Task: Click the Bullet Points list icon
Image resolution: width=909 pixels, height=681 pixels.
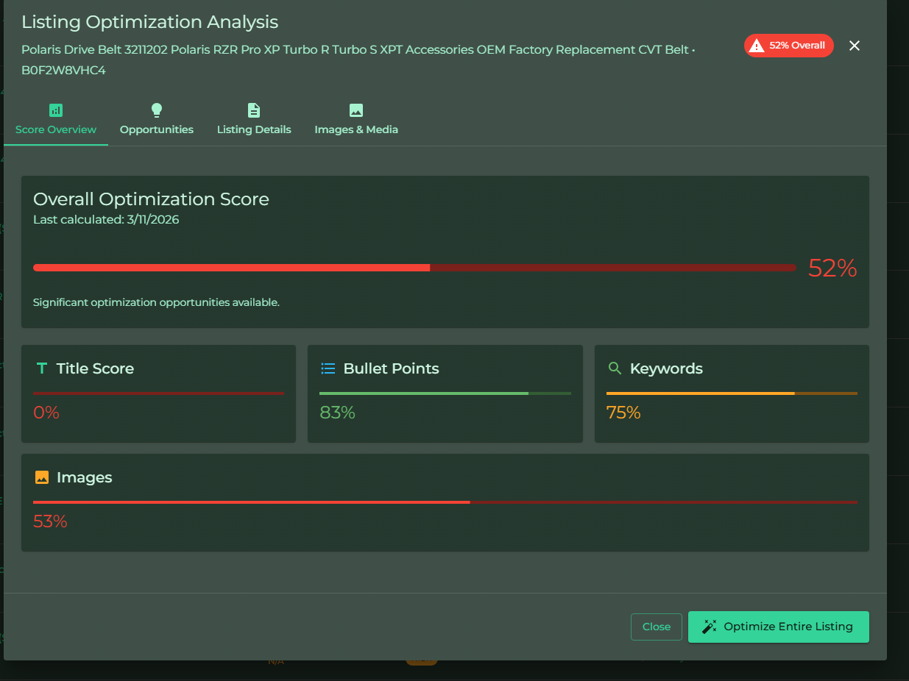Action: click(328, 368)
